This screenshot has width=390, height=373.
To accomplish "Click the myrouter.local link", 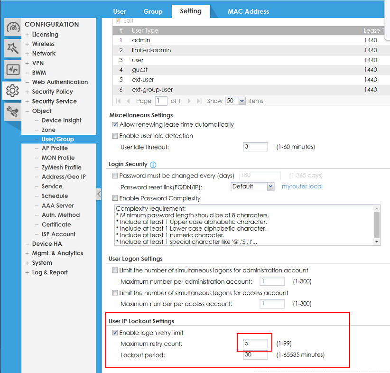I will click(302, 186).
